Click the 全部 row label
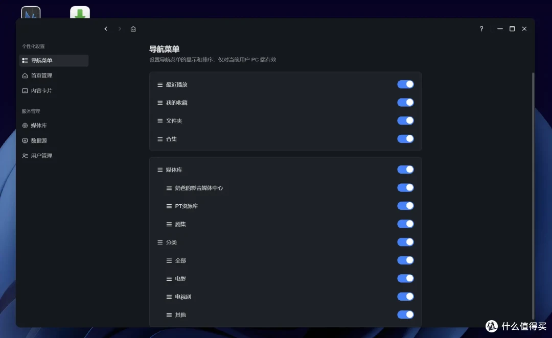The width and height of the screenshot is (552, 338). coord(180,260)
